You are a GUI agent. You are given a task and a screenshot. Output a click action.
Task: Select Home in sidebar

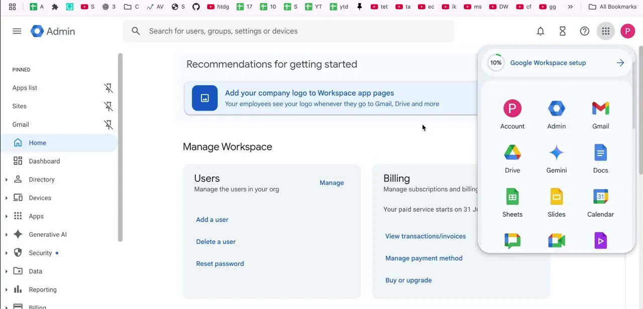point(59,143)
